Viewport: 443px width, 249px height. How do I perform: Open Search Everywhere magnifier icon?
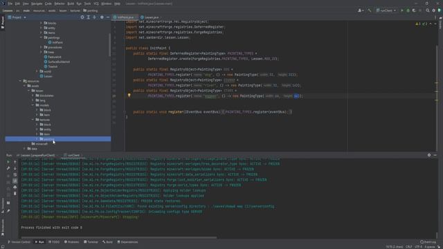(428, 10)
